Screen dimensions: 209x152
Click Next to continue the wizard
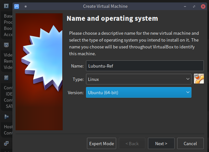pyautogui.click(x=161, y=144)
